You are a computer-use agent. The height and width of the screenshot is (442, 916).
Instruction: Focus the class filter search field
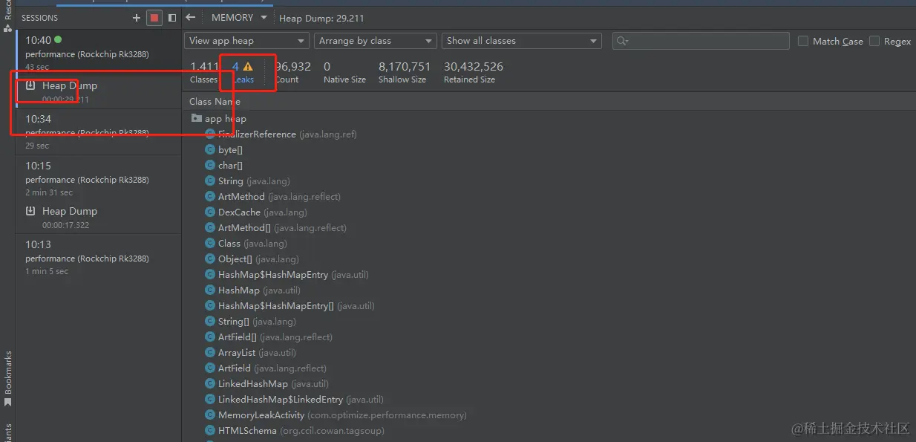pyautogui.click(x=701, y=41)
